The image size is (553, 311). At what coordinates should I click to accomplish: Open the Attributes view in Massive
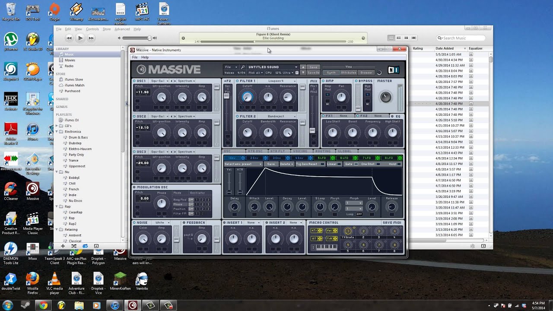pyautogui.click(x=349, y=73)
